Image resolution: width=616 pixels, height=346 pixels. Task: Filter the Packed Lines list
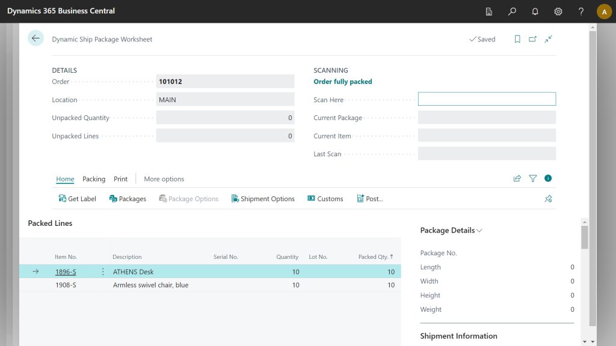tap(532, 178)
